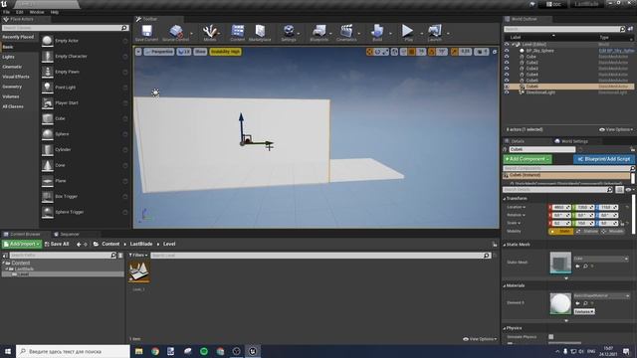Select Box Trigger in Place Actors
Image resolution: width=637 pixels, height=358 pixels.
(x=85, y=196)
